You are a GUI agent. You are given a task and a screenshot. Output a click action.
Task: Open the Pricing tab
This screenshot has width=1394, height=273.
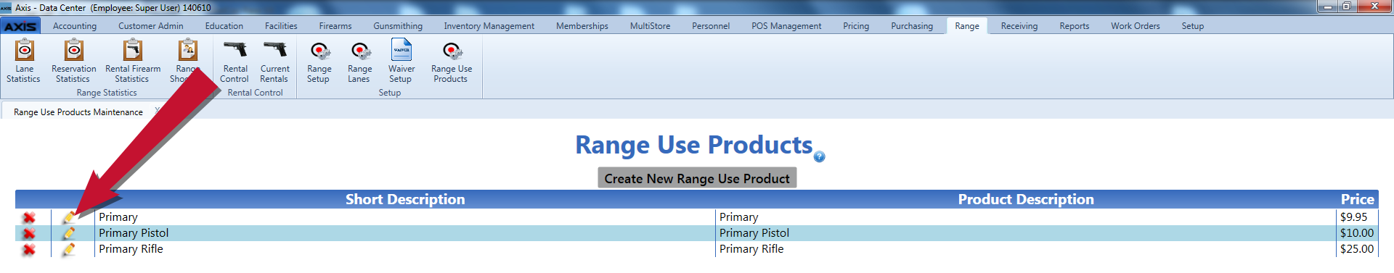pos(856,26)
